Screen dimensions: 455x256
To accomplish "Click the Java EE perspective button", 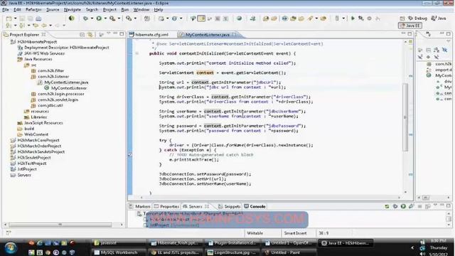I will tap(410, 26).
